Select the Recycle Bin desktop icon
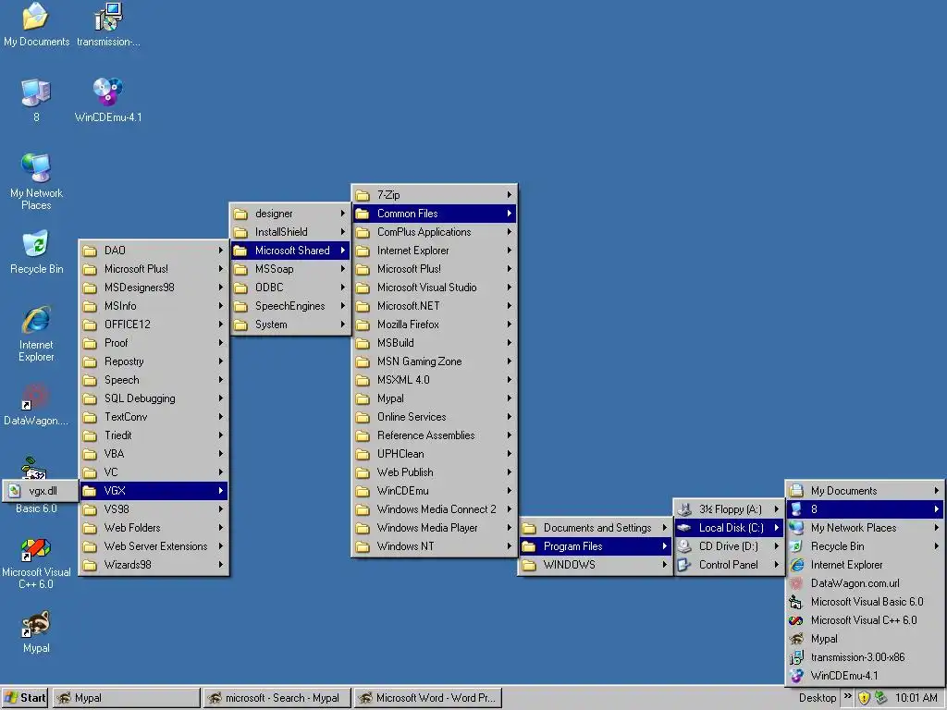The image size is (947, 710). [x=36, y=252]
